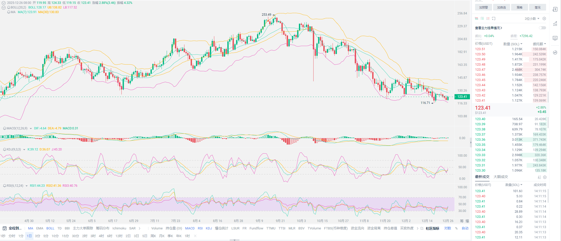Click the MACD indicator bell icon
This screenshot has height=241, width=561.
tap(5, 128)
